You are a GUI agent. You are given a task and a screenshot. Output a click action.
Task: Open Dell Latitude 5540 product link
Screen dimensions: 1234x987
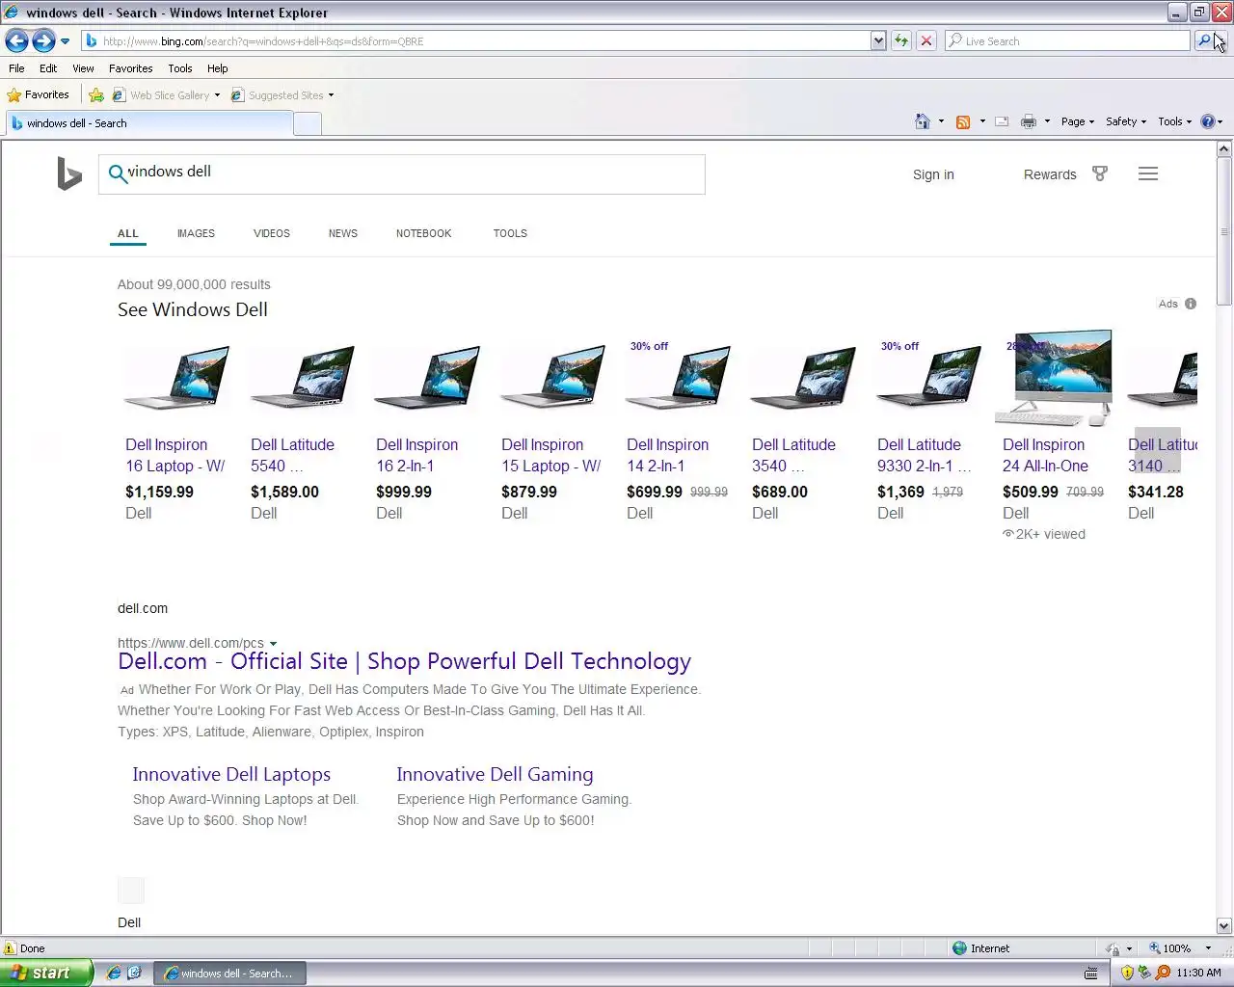(x=292, y=455)
